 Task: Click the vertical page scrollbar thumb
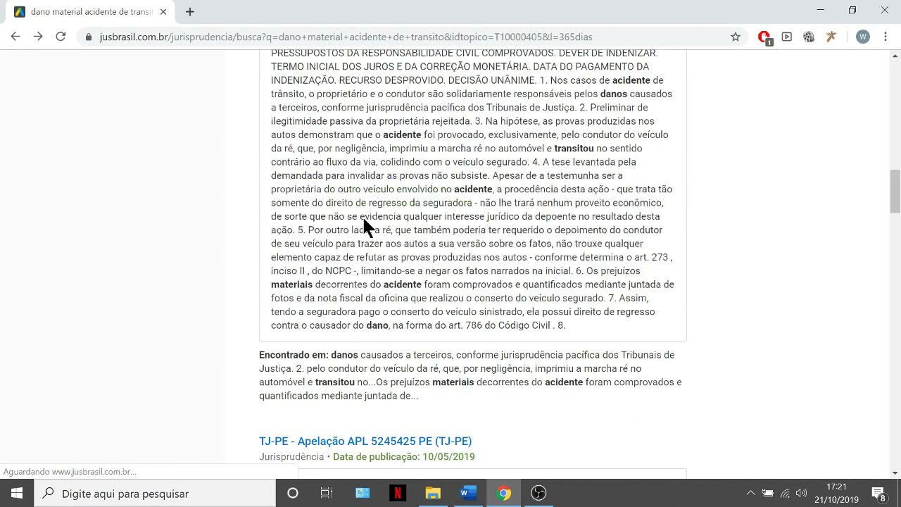[895, 191]
